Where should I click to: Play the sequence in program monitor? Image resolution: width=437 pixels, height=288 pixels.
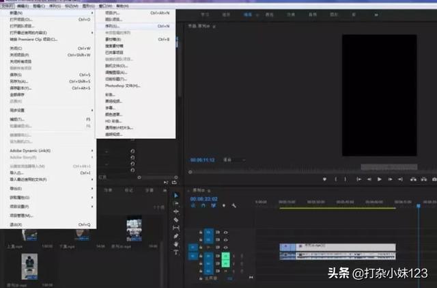(380, 179)
